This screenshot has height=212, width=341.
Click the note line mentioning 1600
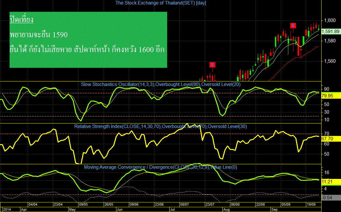click(x=87, y=50)
